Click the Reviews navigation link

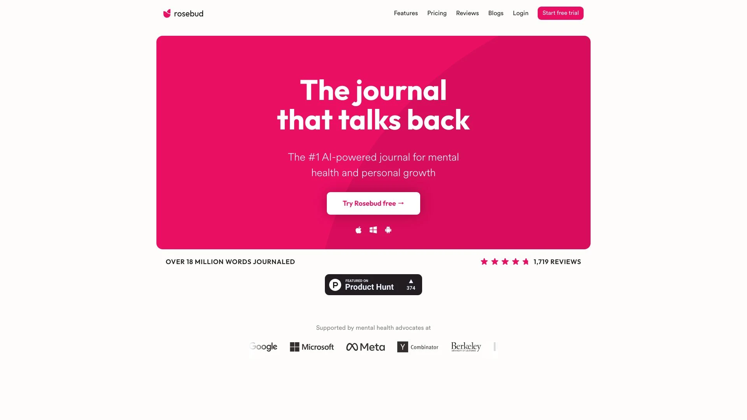pyautogui.click(x=467, y=13)
